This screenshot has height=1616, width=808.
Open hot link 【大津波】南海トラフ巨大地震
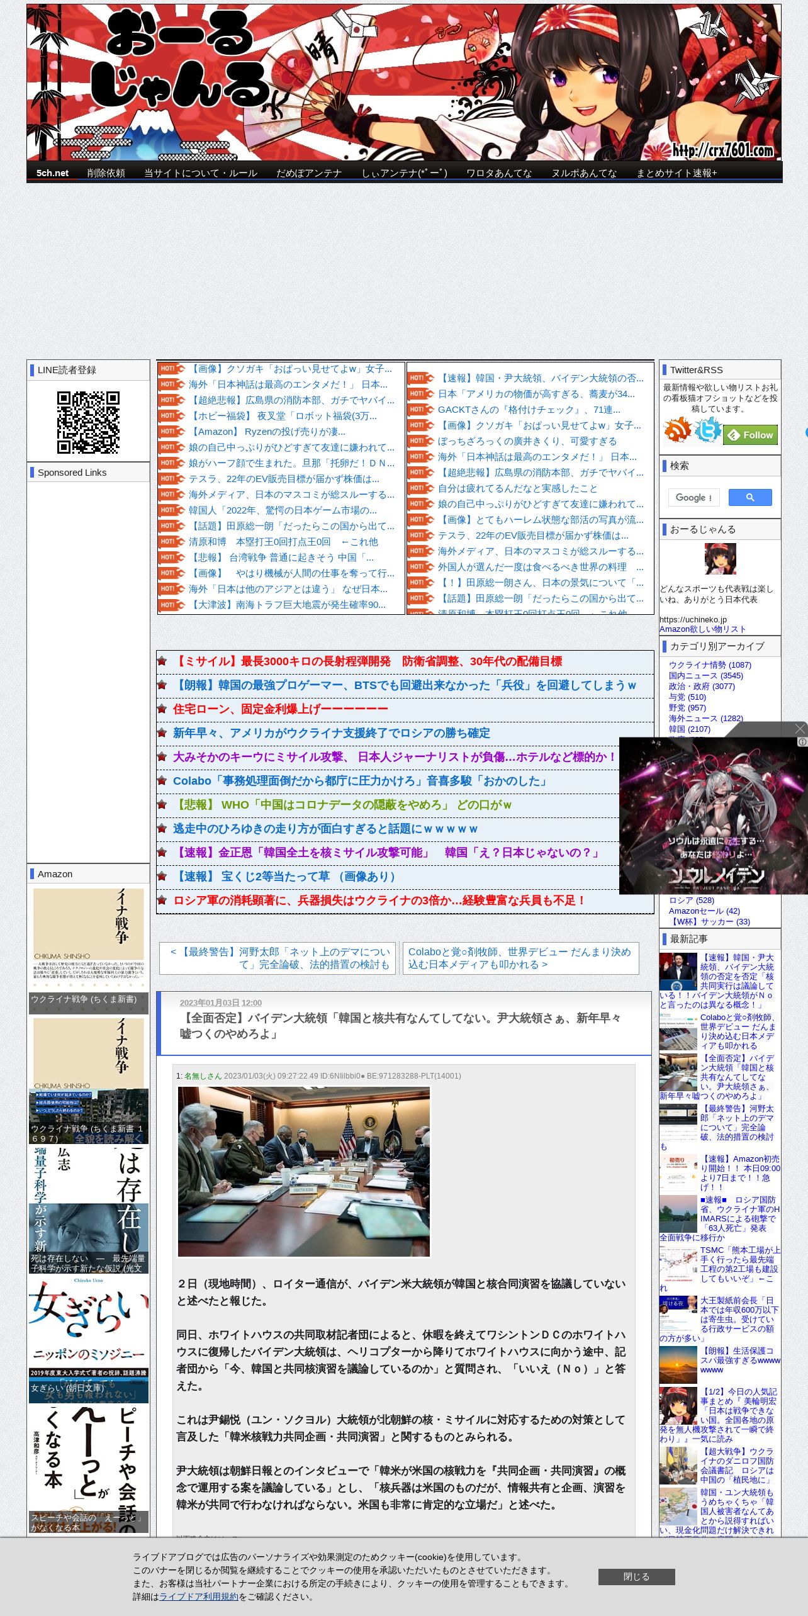click(x=287, y=605)
